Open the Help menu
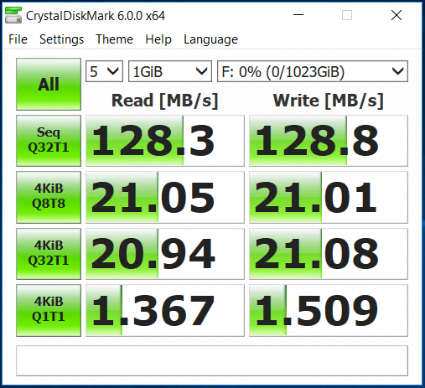The image size is (425, 388). [x=158, y=39]
